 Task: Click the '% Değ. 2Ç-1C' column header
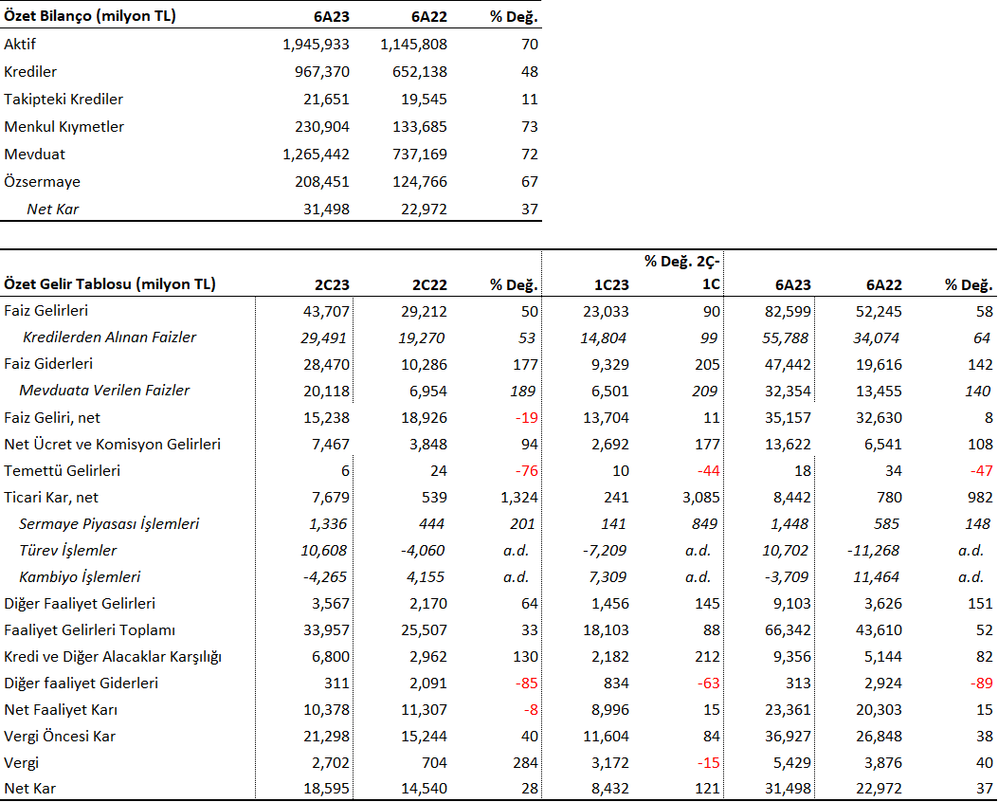coord(682,272)
